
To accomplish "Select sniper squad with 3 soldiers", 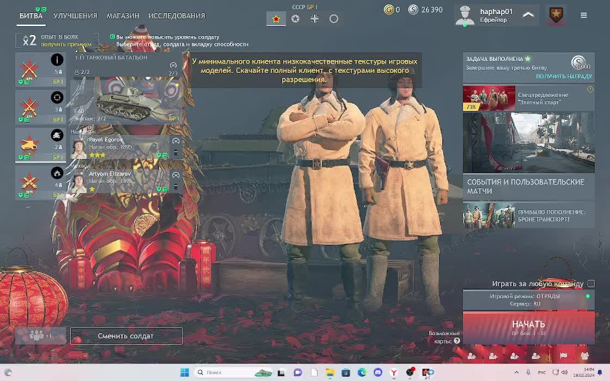I will coord(40,107).
